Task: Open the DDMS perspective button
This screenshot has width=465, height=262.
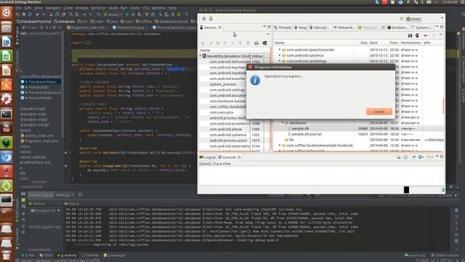Action: tap(413, 19)
